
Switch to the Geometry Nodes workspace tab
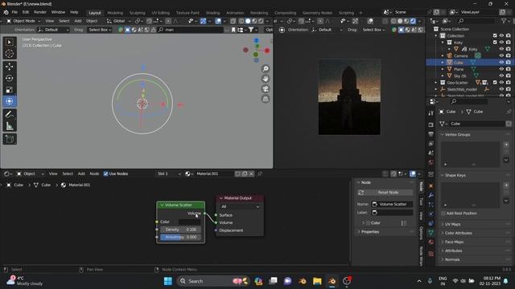(317, 13)
